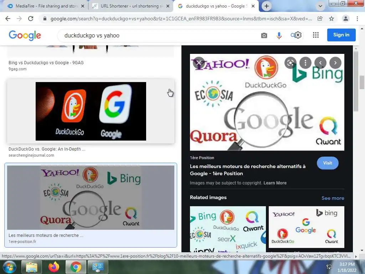Click DuckDuckGo vs. Google: An In-Depth caption

click(47, 149)
